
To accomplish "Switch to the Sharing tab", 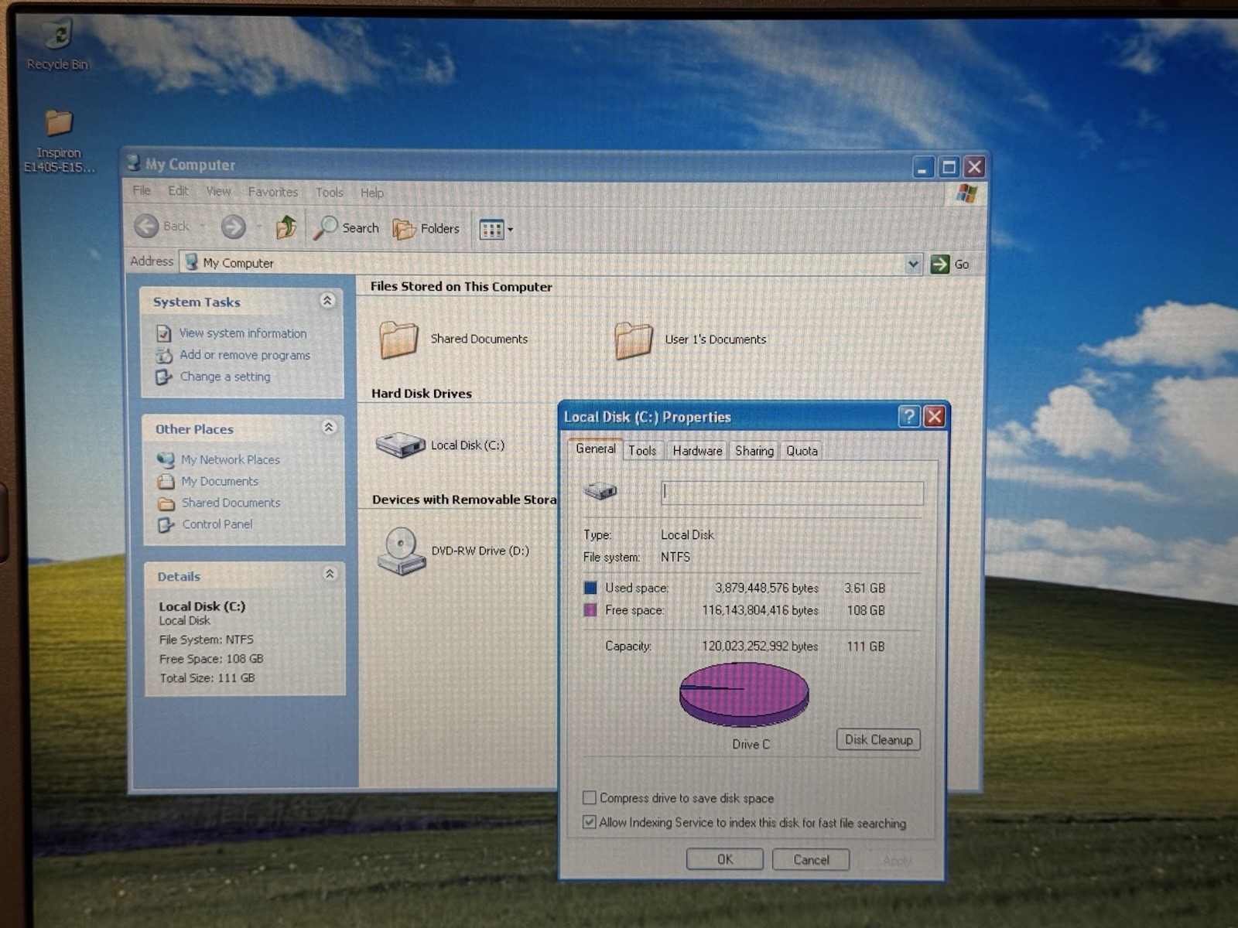I will click(x=754, y=451).
